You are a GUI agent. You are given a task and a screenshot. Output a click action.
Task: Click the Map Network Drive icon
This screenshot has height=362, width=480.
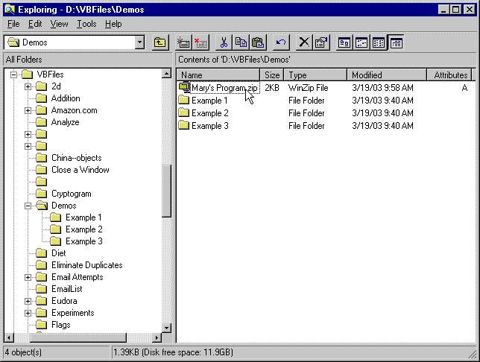click(x=183, y=42)
